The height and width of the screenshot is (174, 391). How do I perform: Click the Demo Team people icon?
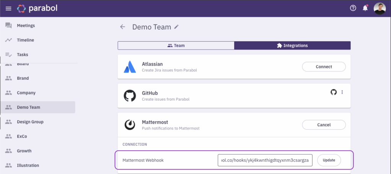8,107
